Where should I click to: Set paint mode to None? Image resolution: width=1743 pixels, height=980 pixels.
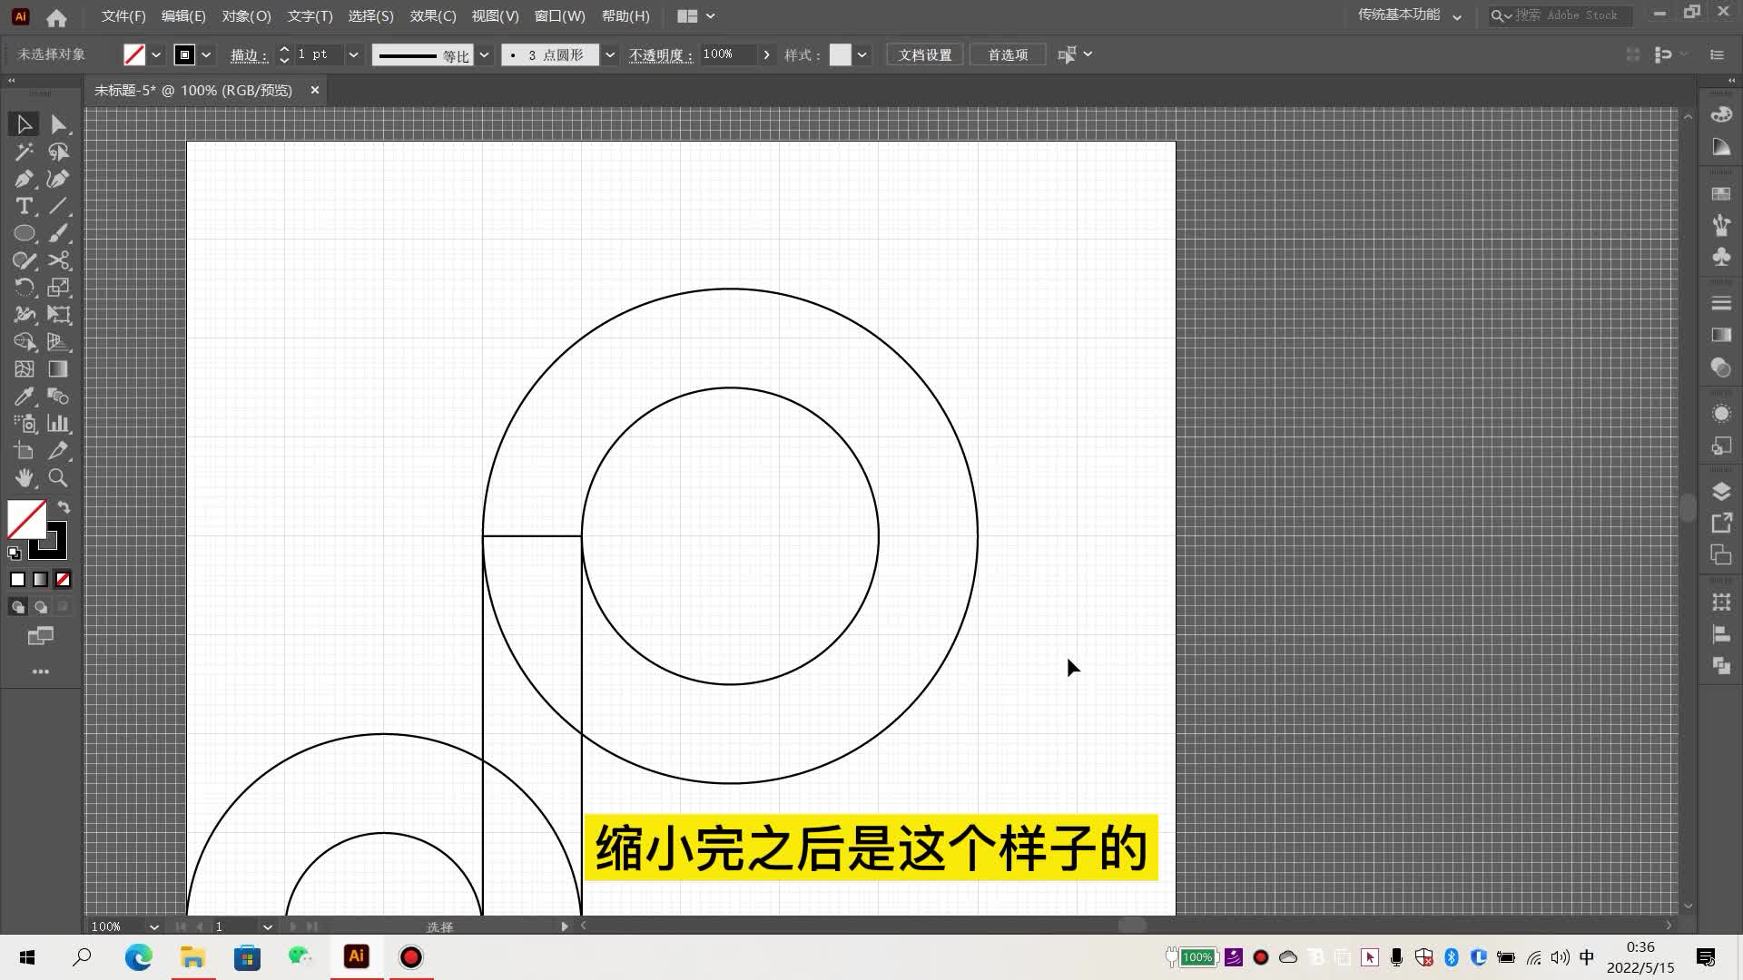tap(63, 579)
